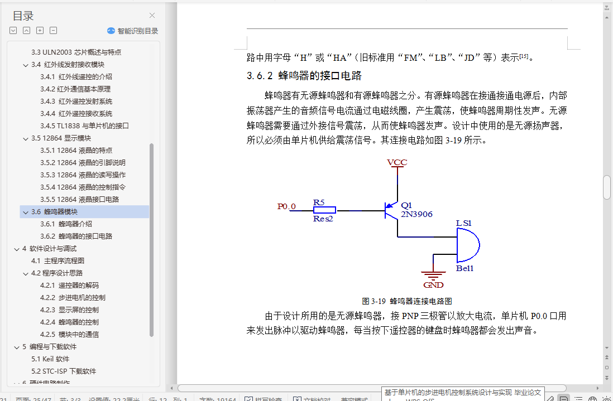Go to 4.2.2 步进电机的控制
Image resolution: width=613 pixels, height=401 pixels.
pos(73,297)
